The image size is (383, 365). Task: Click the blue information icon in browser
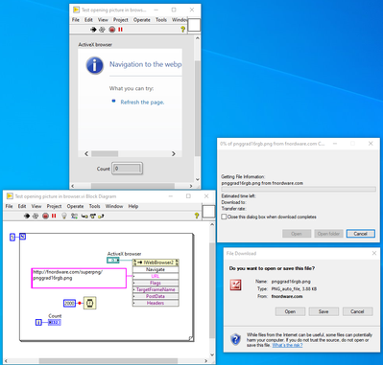point(95,65)
